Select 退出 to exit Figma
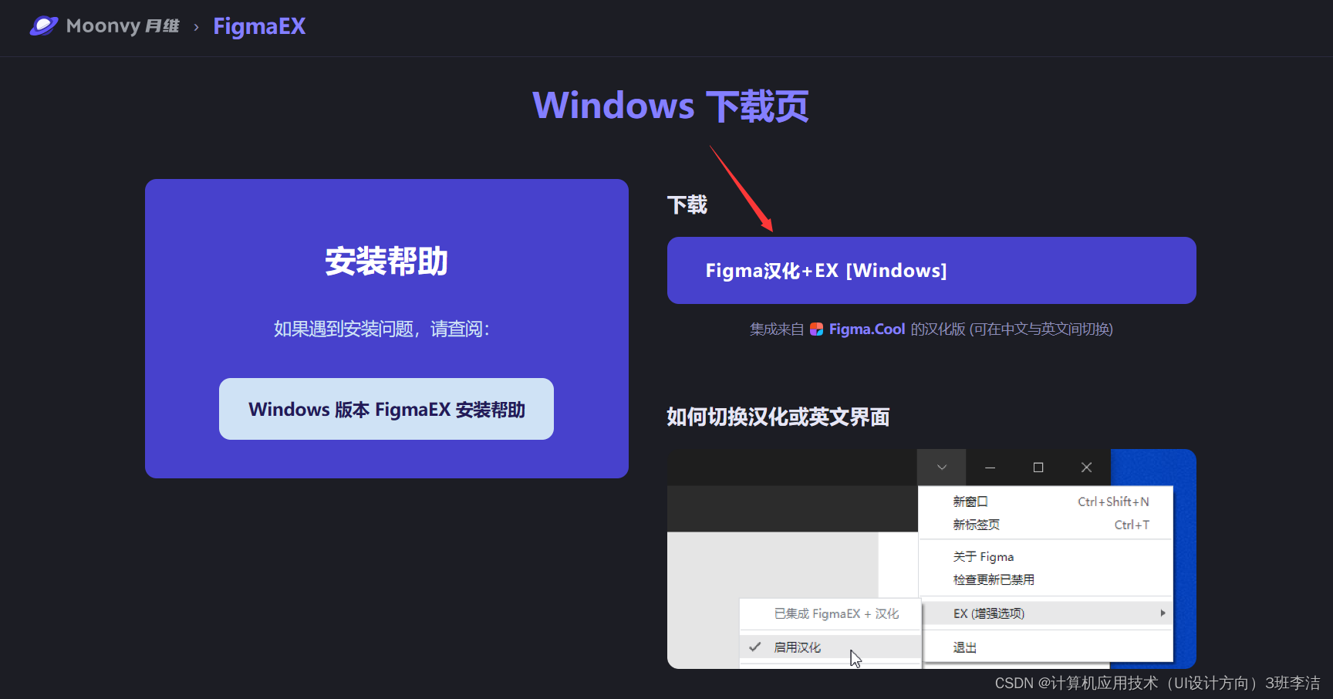Viewport: 1333px width, 699px height. (x=963, y=647)
